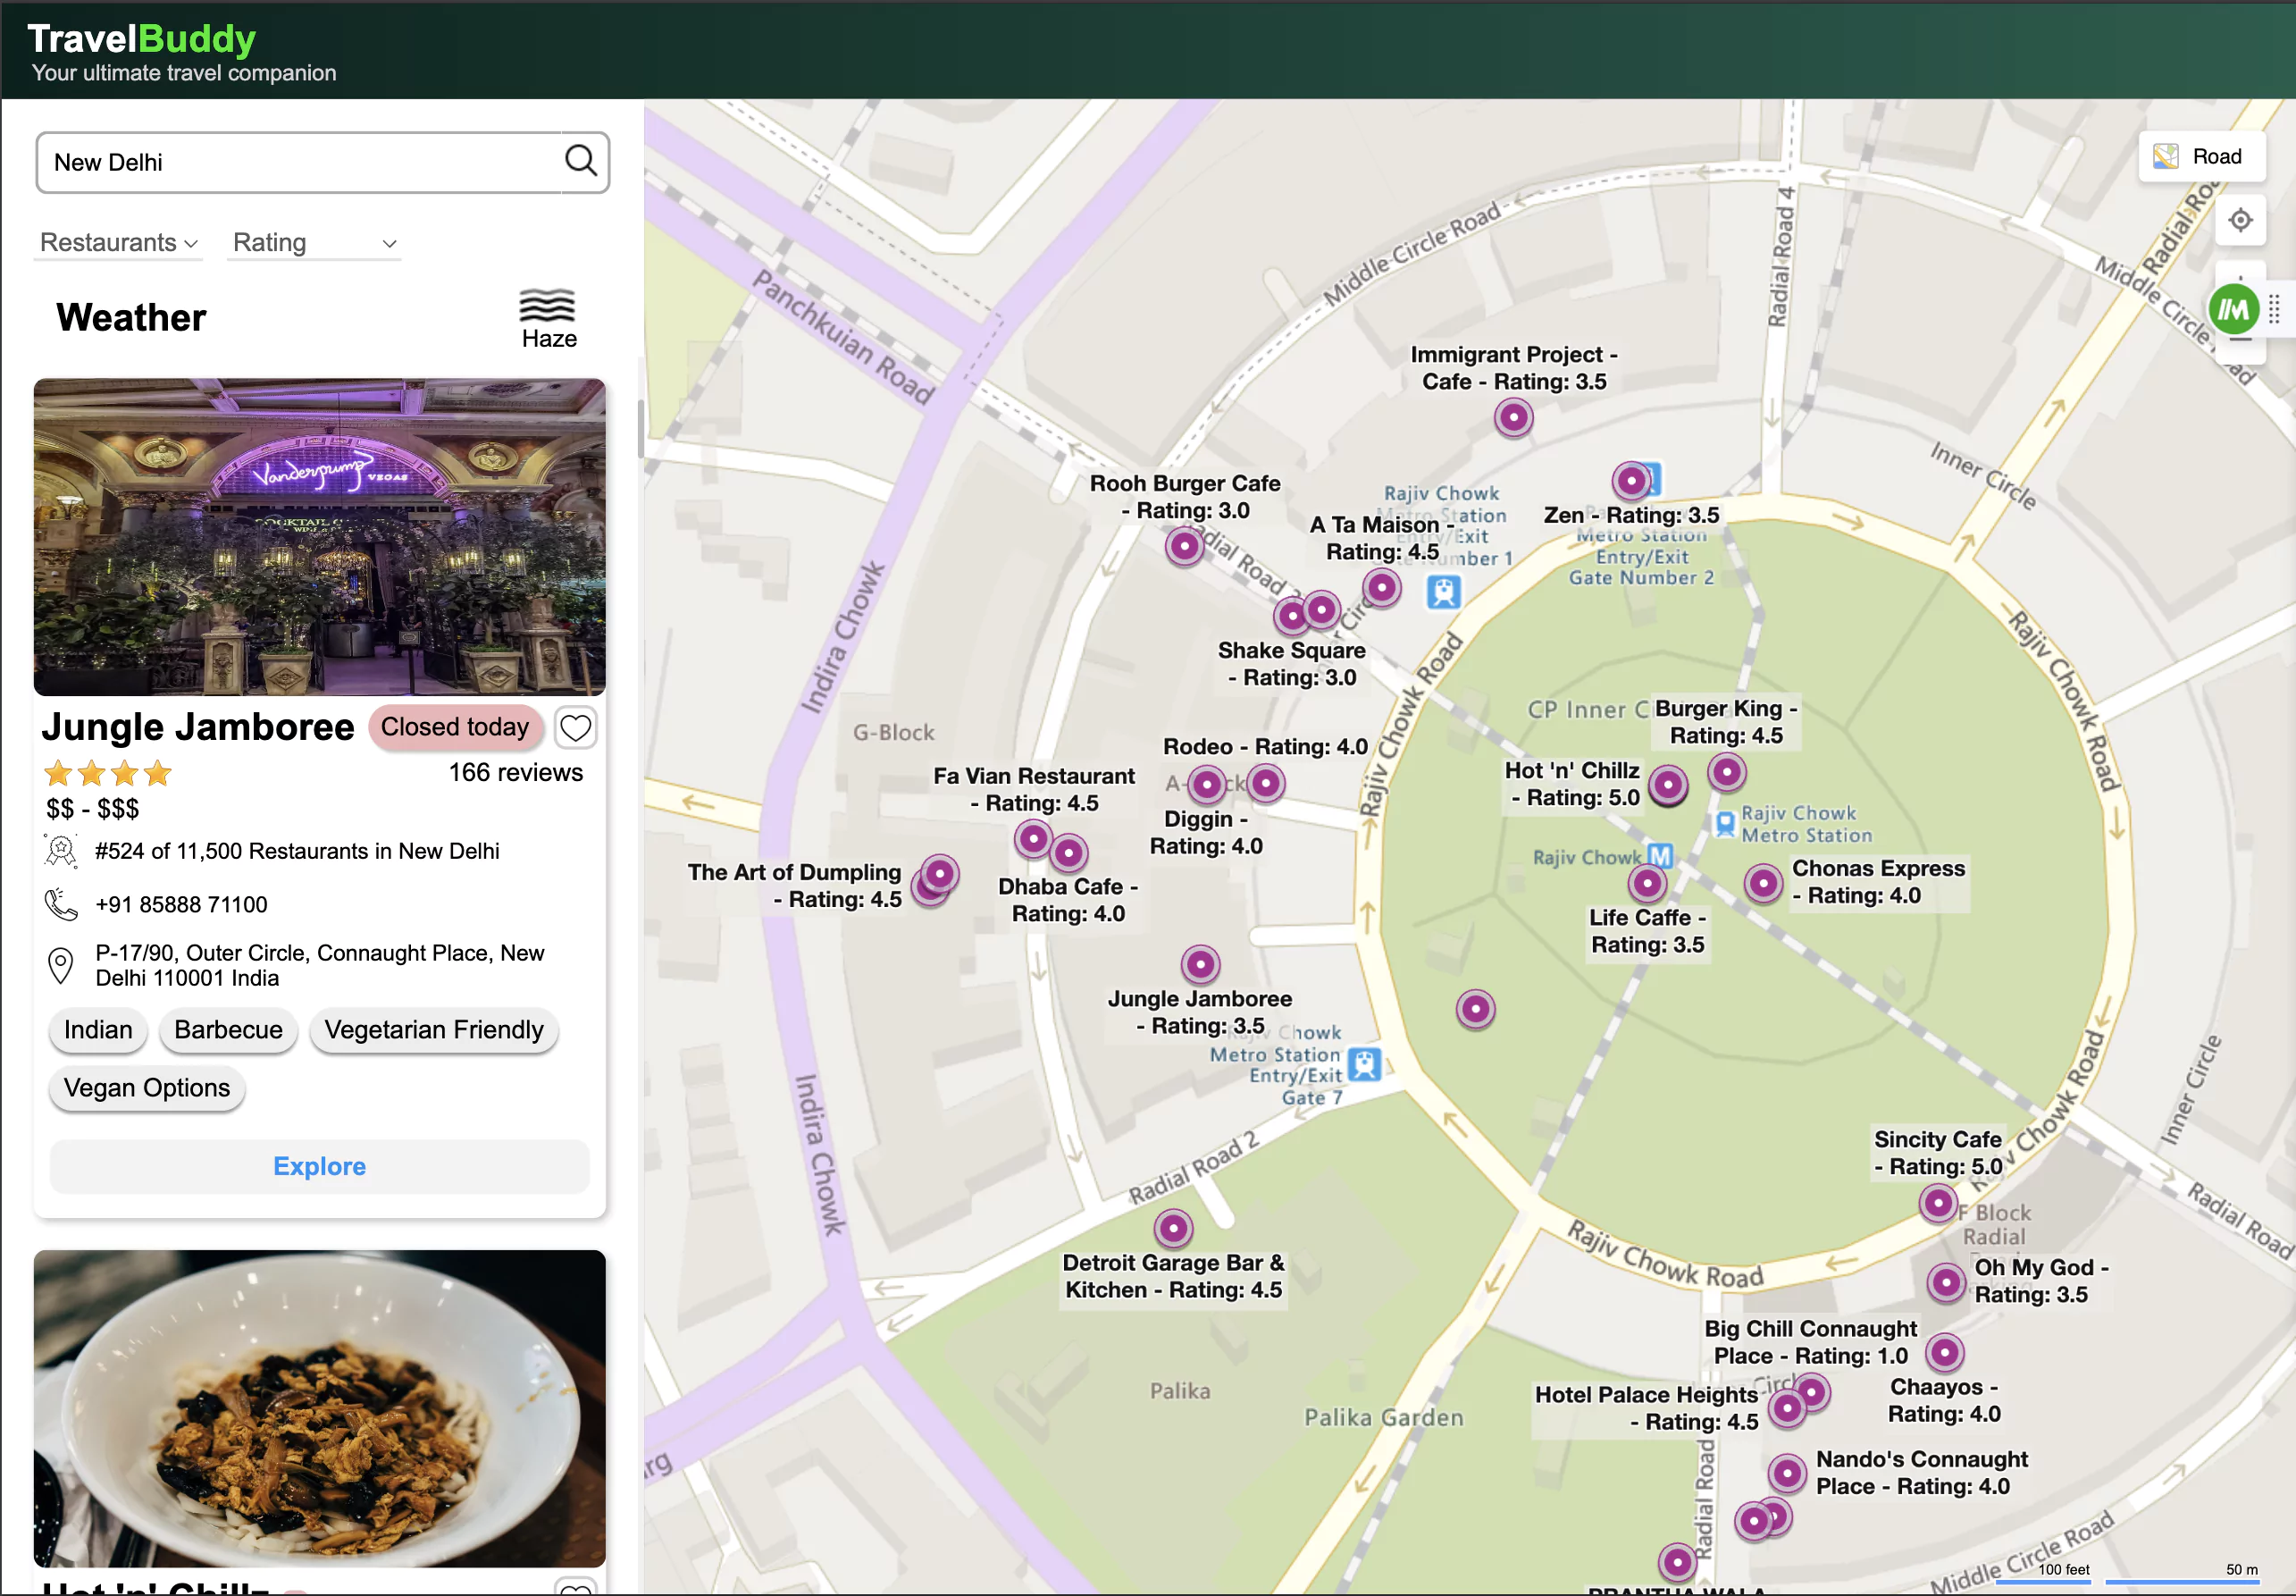
Task: Click the Immigrant Project Cafe map marker
Action: tap(1513, 417)
